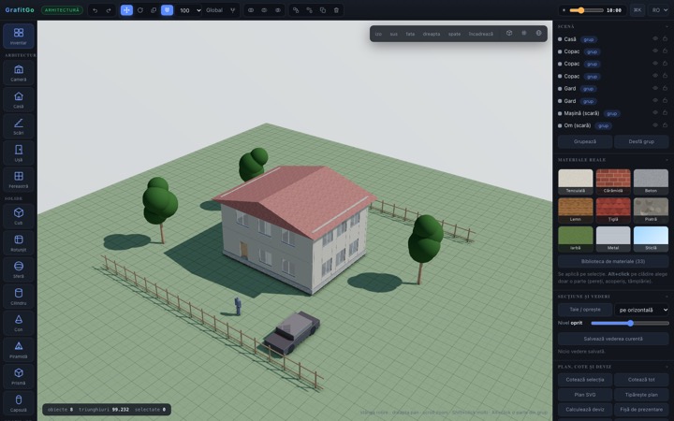The width and height of the screenshot is (674, 421).
Task: Add a Rotunjit rounded solid
Action: pyautogui.click(x=19, y=242)
